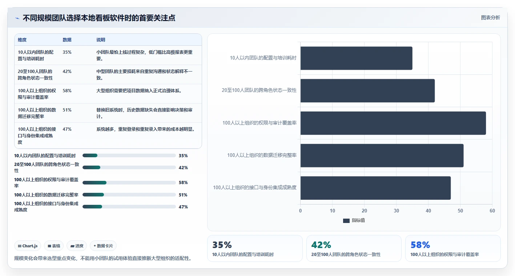Click the chart bar for 10人以内团队的配置与培训耗时
Screen dimensions: 515x276
pos(356,58)
